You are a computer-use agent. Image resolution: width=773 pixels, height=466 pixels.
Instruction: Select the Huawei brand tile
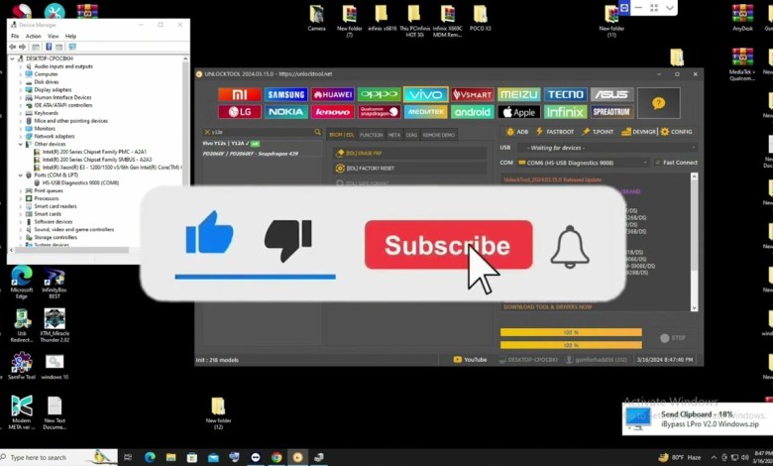pyautogui.click(x=333, y=94)
